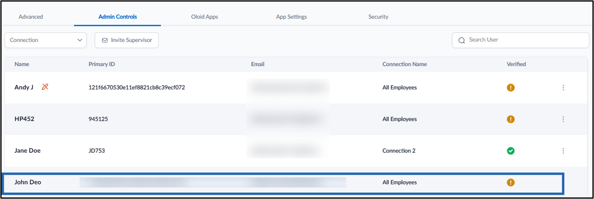Click the Name column header

click(x=22, y=64)
